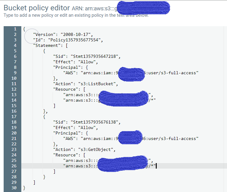Screen dimensions: 227x192
Task: Click the closing square bracket on line 29
Action: (34, 182)
